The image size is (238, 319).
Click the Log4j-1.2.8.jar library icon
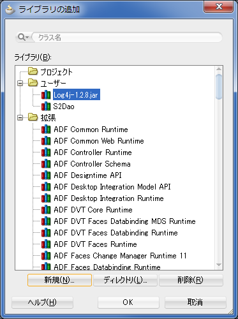[x=46, y=95]
